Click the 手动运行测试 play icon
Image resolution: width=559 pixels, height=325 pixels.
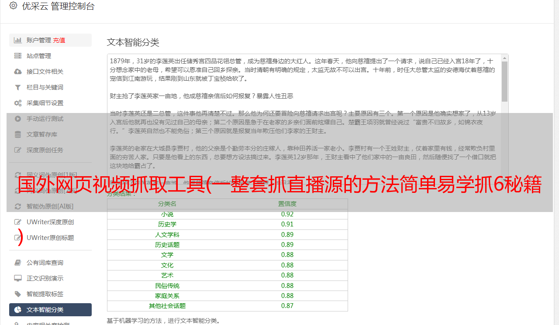coord(18,119)
